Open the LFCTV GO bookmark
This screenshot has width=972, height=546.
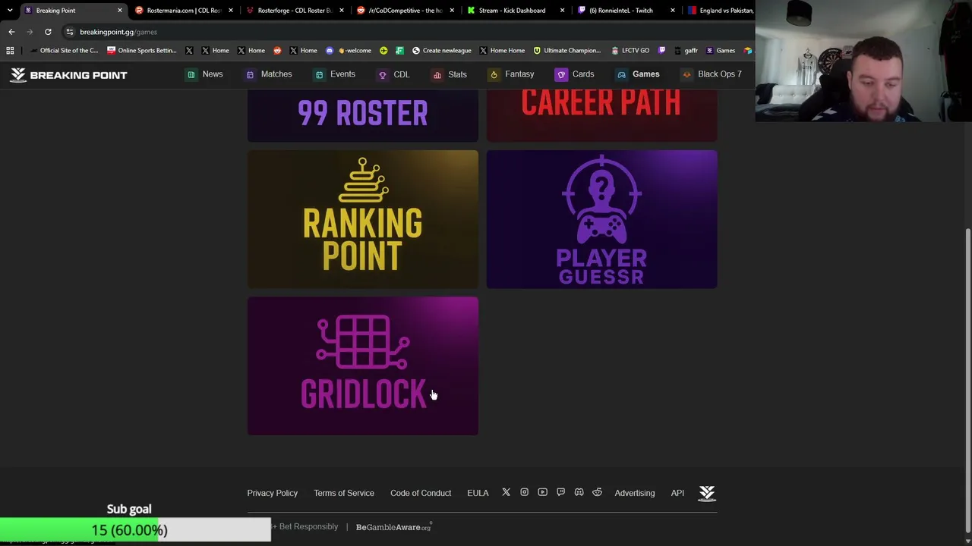pos(630,51)
